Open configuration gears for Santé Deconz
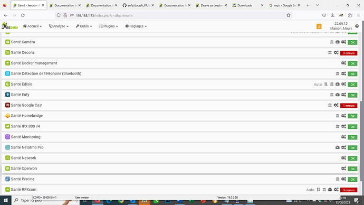This screenshot has height=205, width=364. (336, 53)
